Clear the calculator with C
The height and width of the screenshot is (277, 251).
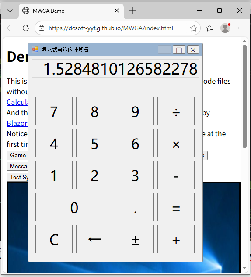pyautogui.click(x=54, y=239)
